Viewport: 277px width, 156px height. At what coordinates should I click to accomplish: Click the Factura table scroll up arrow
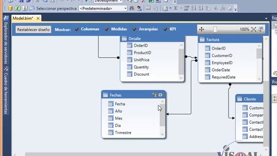(x=259, y=46)
